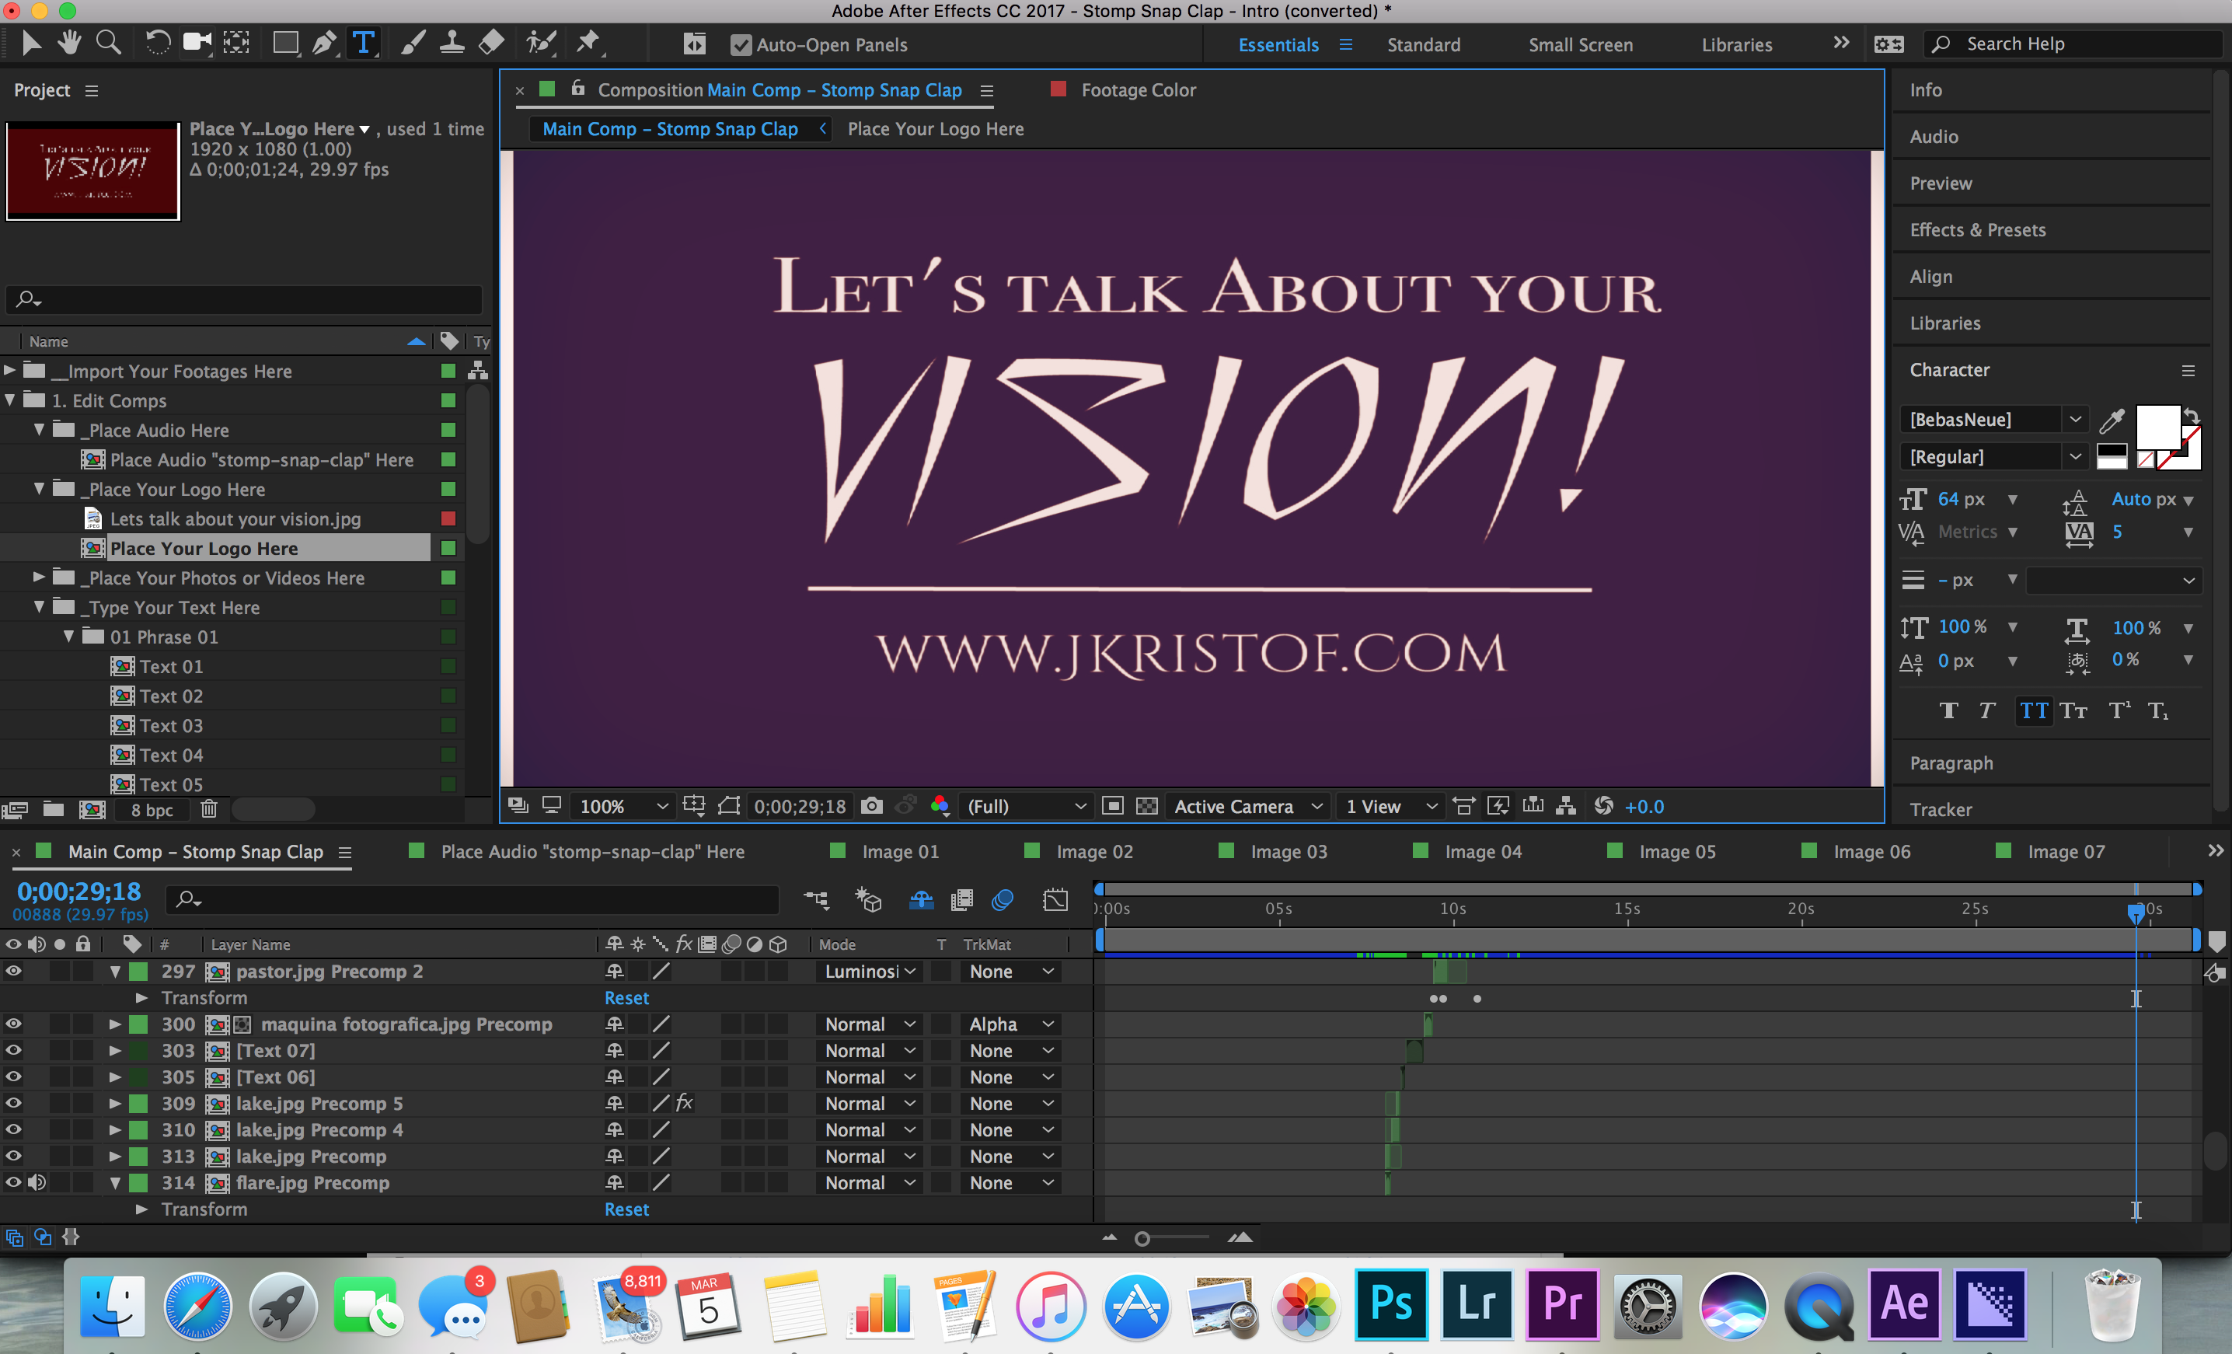The height and width of the screenshot is (1354, 2232).
Task: Toggle Auto-Open Panels checkbox
Action: pyautogui.click(x=741, y=44)
